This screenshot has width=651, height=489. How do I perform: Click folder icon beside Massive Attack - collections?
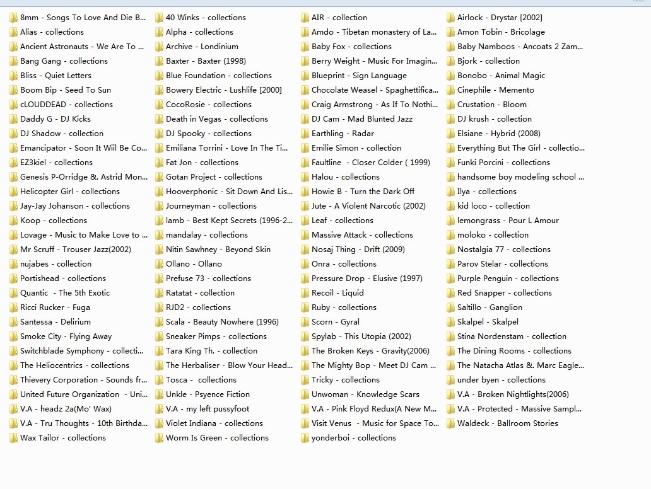(305, 235)
